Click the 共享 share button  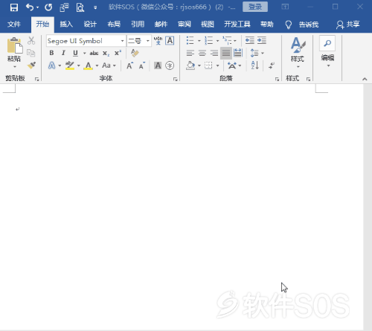348,25
